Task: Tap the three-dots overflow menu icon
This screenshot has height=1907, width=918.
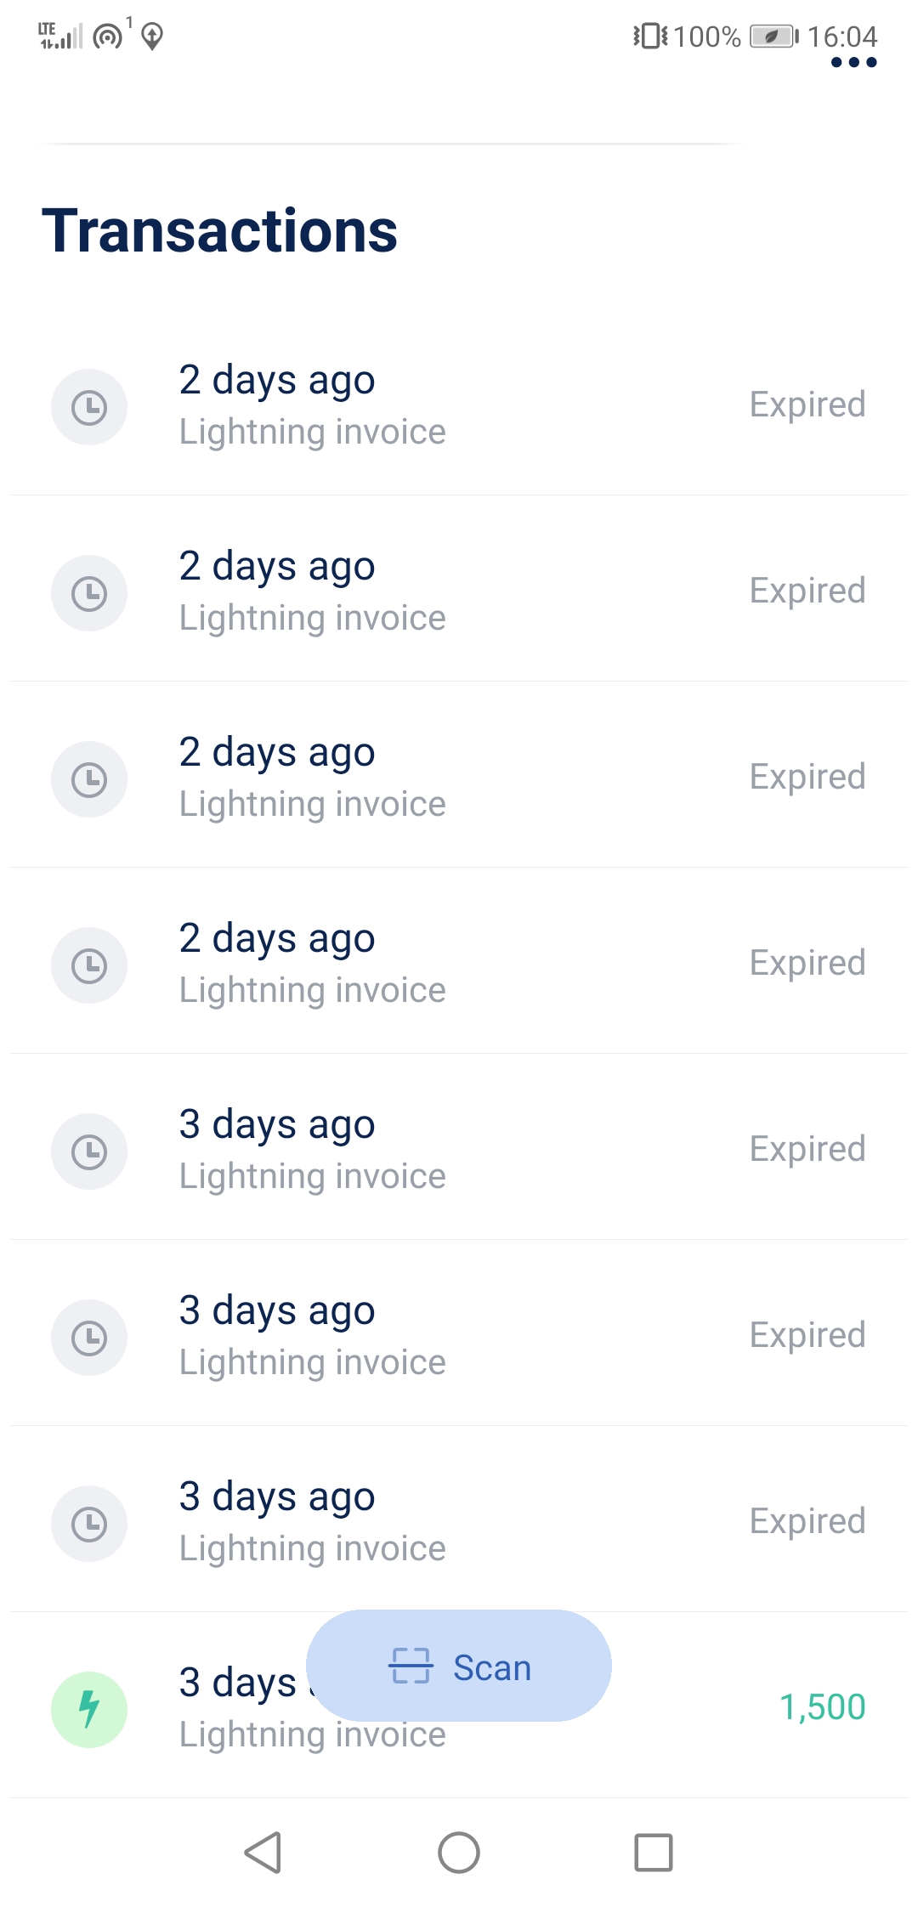Action: 853,62
